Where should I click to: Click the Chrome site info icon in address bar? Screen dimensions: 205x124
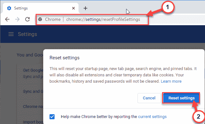point(40,19)
